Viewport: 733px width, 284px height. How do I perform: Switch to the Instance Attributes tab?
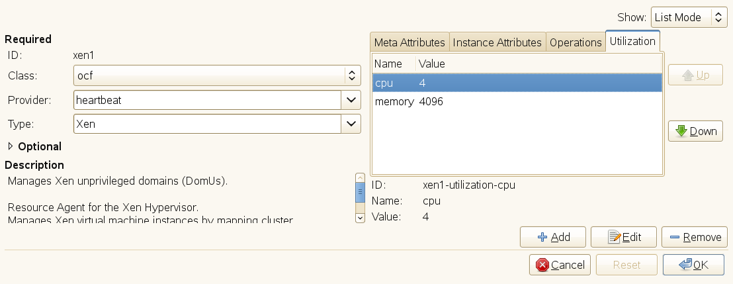(x=497, y=42)
